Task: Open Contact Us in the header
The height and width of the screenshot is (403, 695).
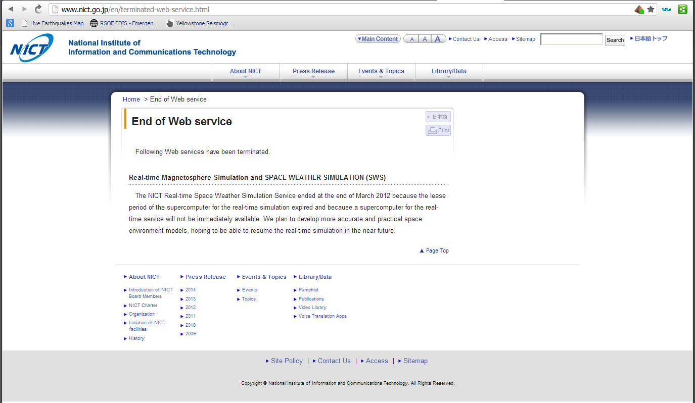Action: point(466,39)
